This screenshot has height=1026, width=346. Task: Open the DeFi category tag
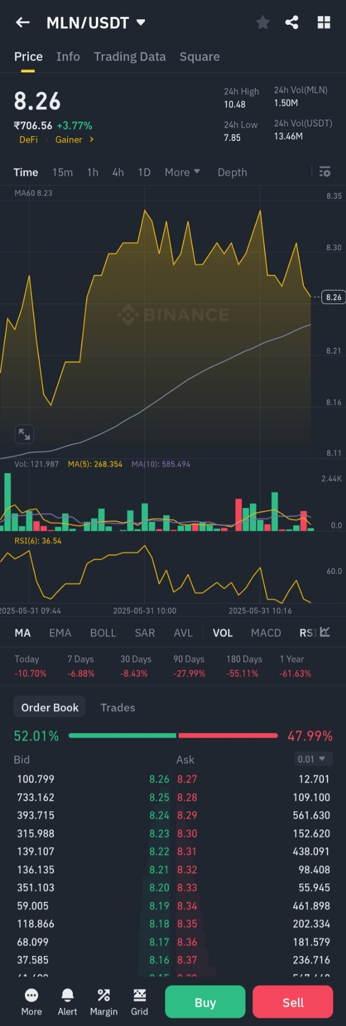28,139
